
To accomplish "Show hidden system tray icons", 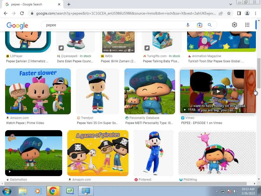I will (217, 191).
